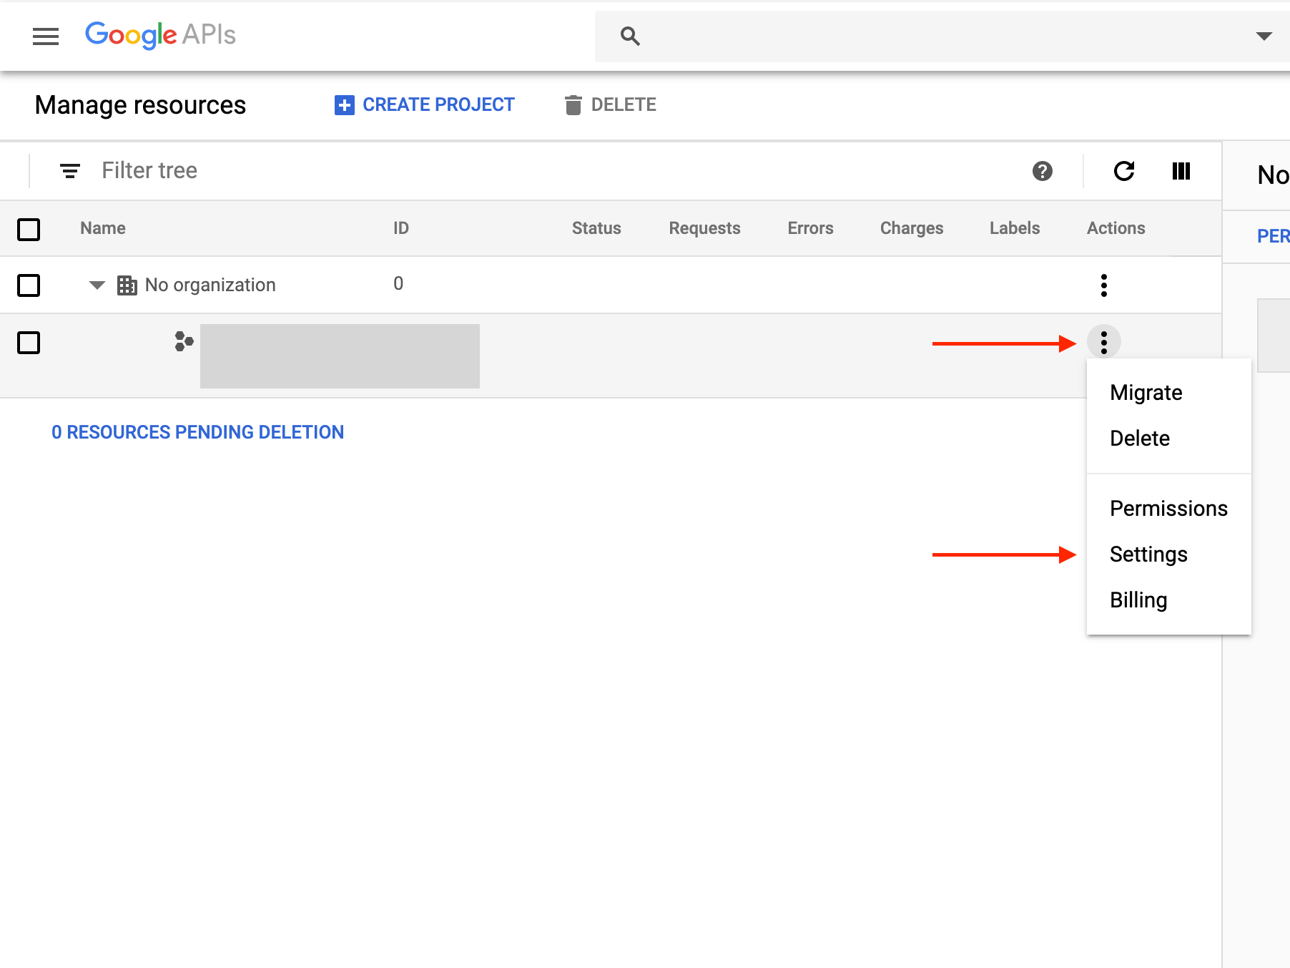Open the column display options icon
Screen dimensions: 1290x968
tap(1181, 171)
